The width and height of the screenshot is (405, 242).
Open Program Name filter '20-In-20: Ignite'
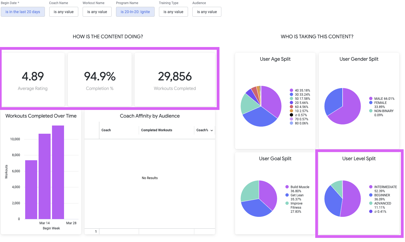[x=135, y=12]
